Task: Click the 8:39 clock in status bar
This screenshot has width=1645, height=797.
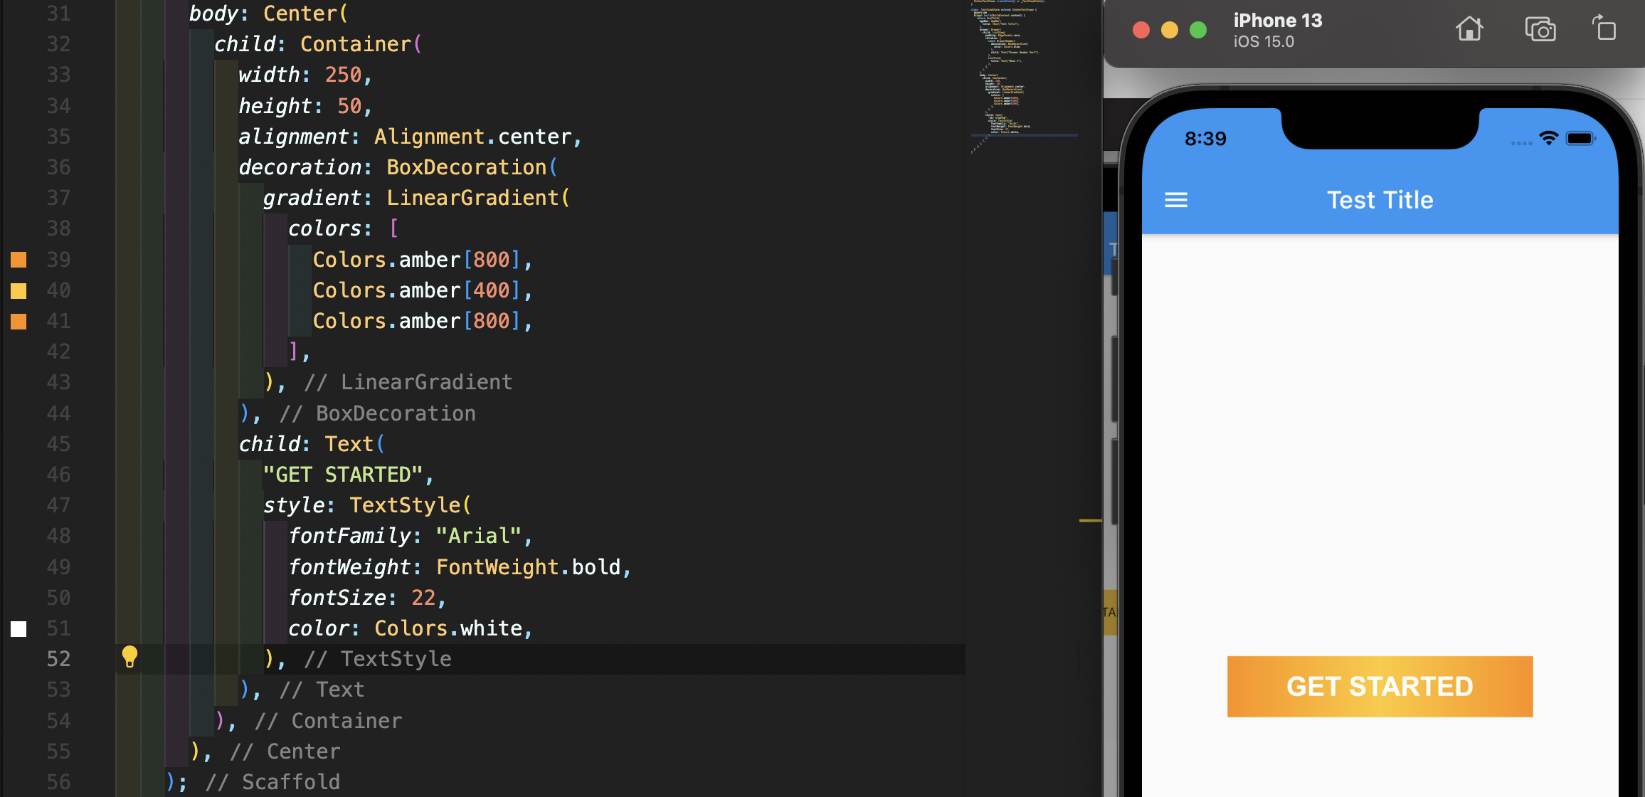Action: [1205, 138]
